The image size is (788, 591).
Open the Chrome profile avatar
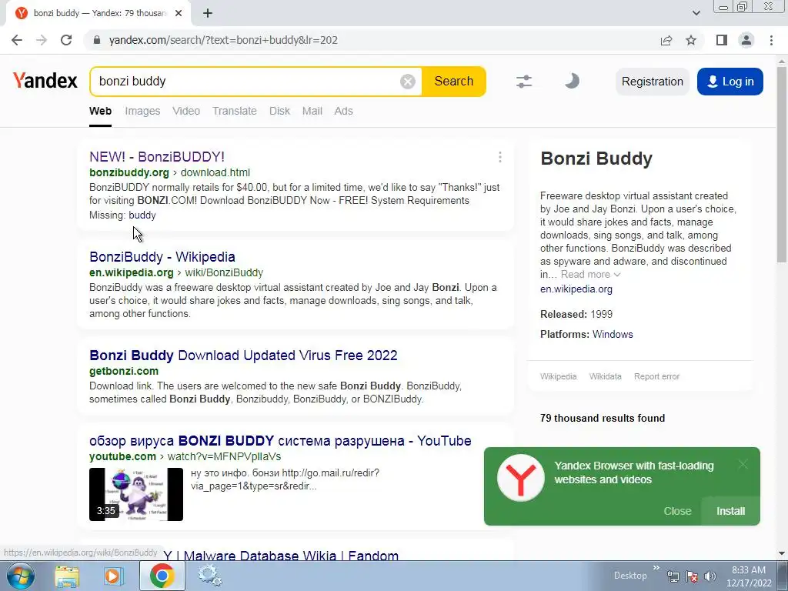click(746, 40)
